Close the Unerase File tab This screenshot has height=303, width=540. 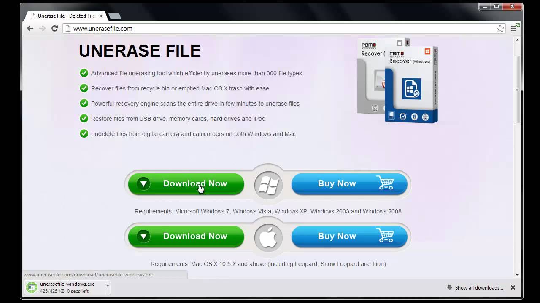click(x=101, y=16)
